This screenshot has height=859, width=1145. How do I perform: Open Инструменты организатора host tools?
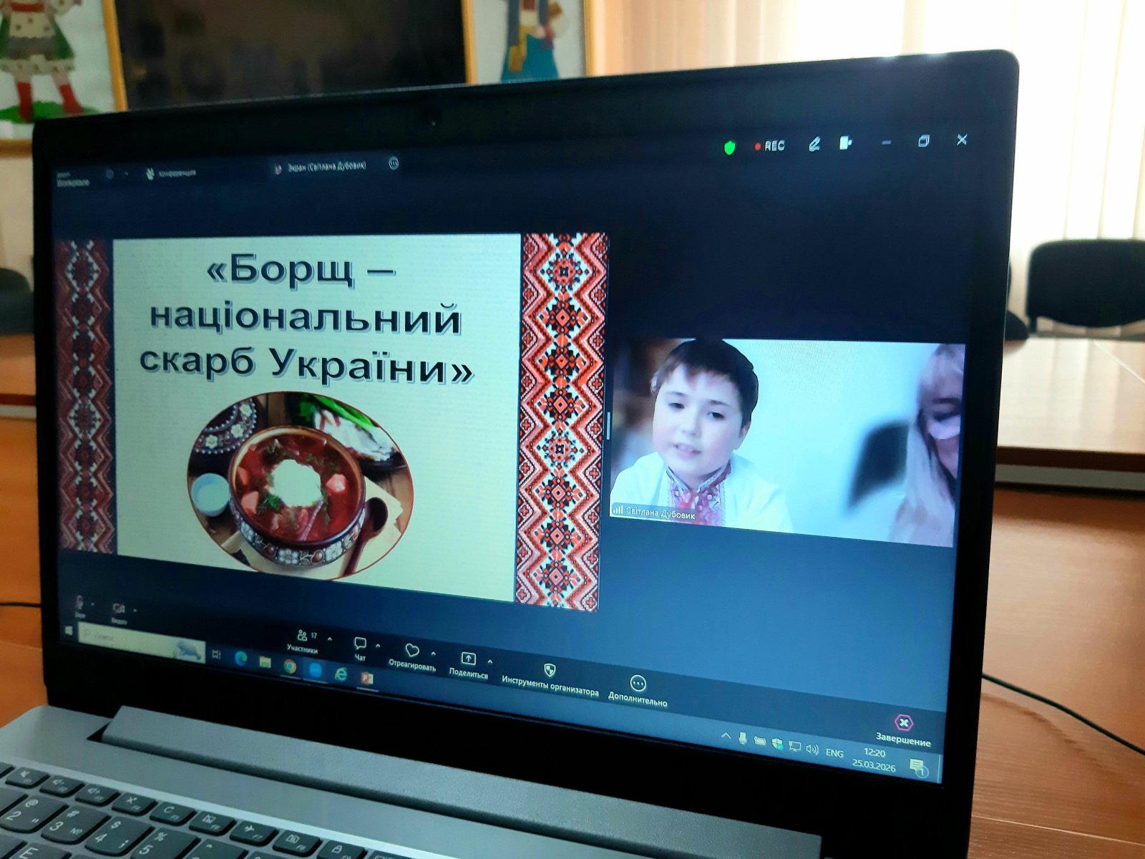pos(550,671)
